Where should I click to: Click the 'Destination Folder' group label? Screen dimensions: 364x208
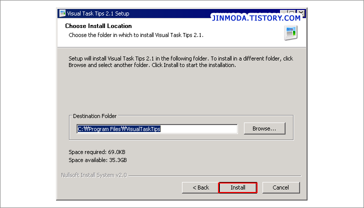point(94,116)
